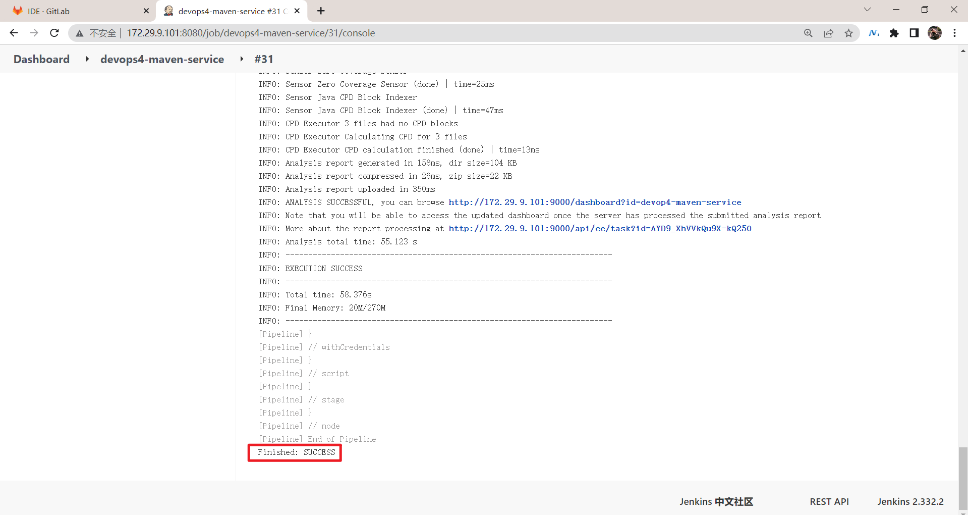The height and width of the screenshot is (515, 968).
Task: Expand the devops4-maven-service breadcrumb arrow
Action: pos(242,59)
